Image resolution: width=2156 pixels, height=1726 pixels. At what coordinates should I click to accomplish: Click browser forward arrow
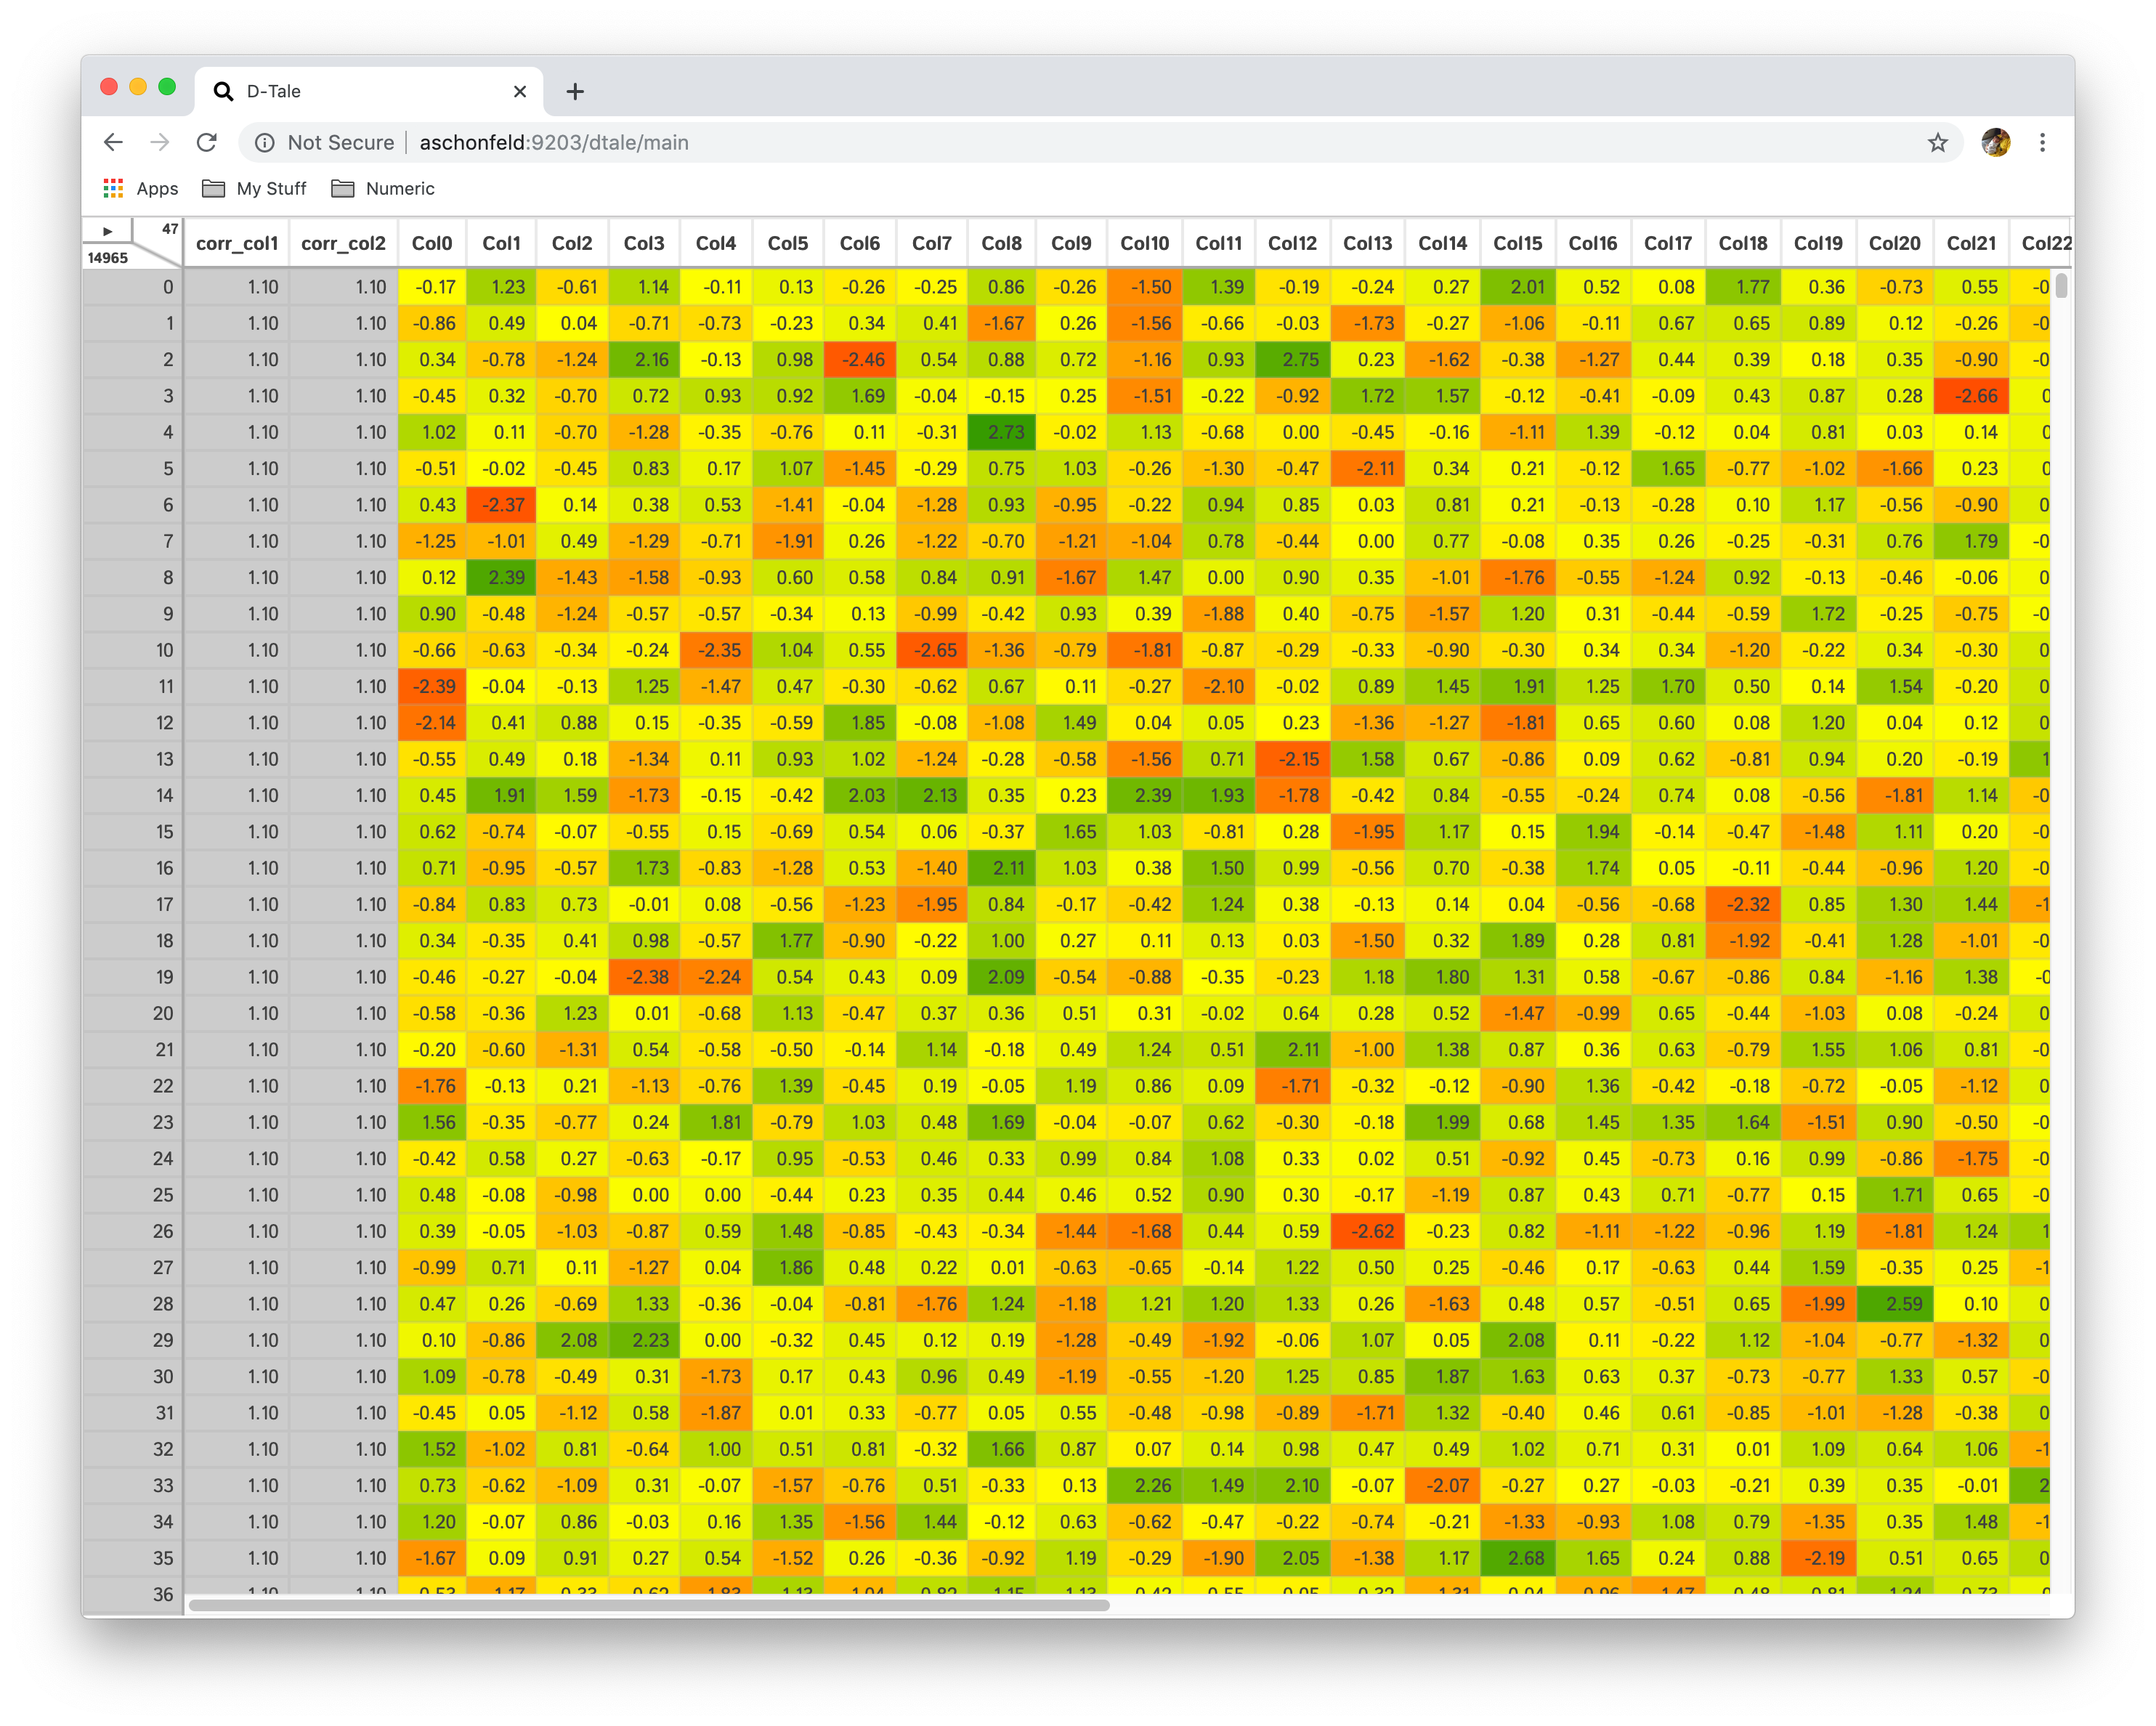coord(160,142)
